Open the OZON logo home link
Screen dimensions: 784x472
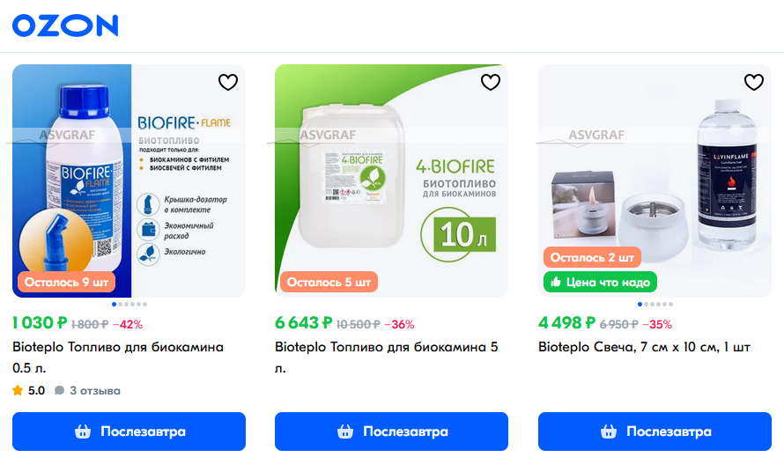(65, 26)
